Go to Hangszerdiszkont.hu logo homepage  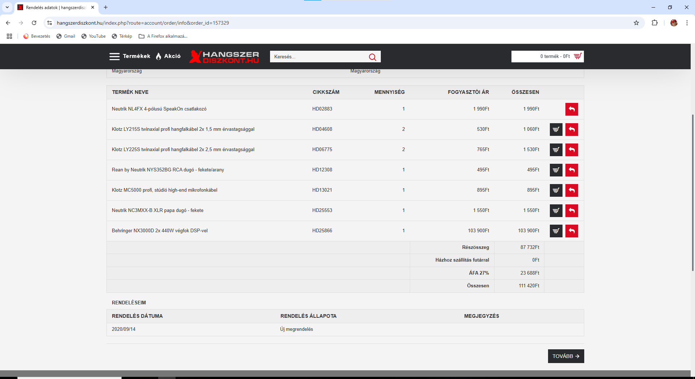pyautogui.click(x=224, y=57)
